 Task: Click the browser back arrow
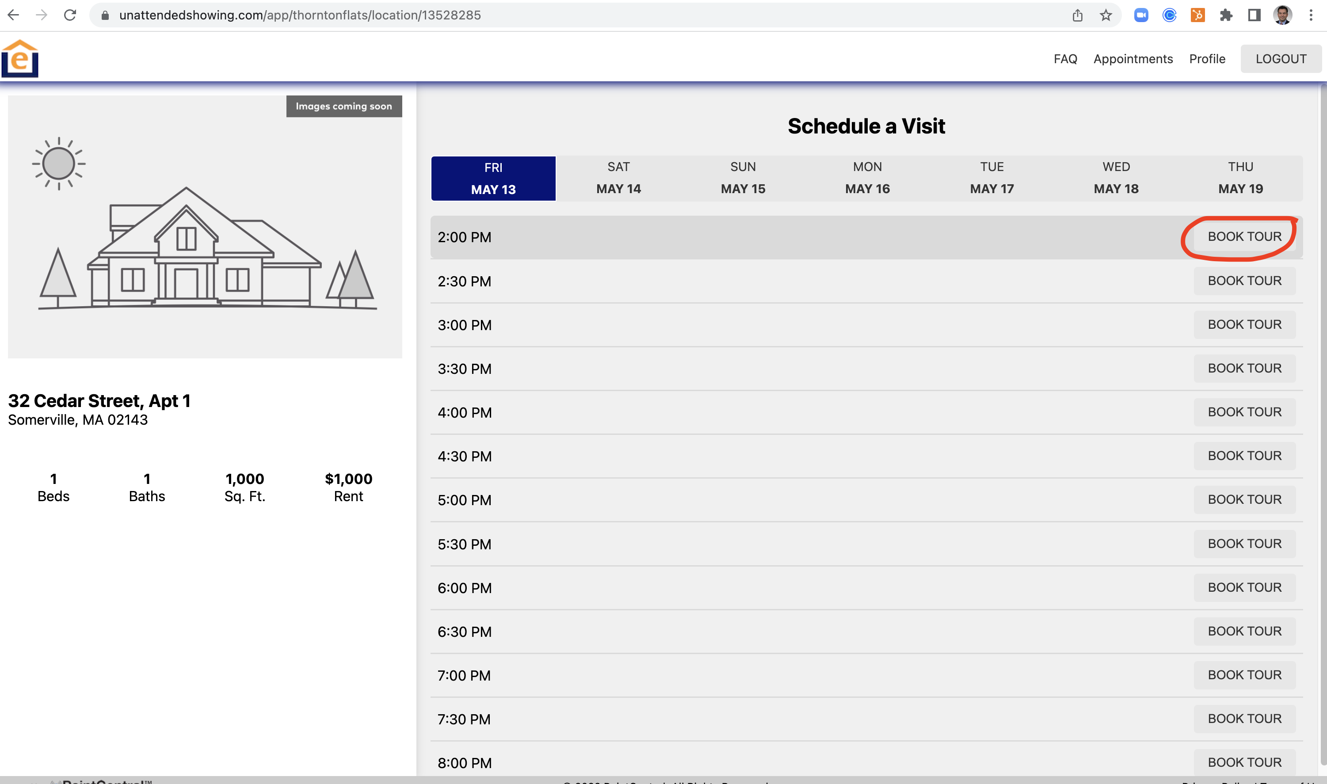[x=13, y=15]
